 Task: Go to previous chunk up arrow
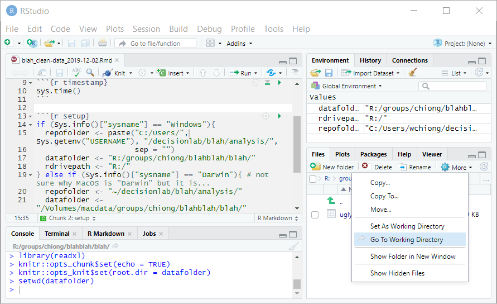click(x=203, y=73)
